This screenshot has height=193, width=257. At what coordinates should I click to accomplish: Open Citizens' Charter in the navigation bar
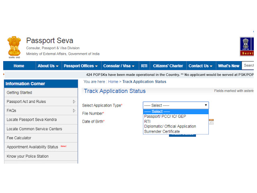pos(168,66)
